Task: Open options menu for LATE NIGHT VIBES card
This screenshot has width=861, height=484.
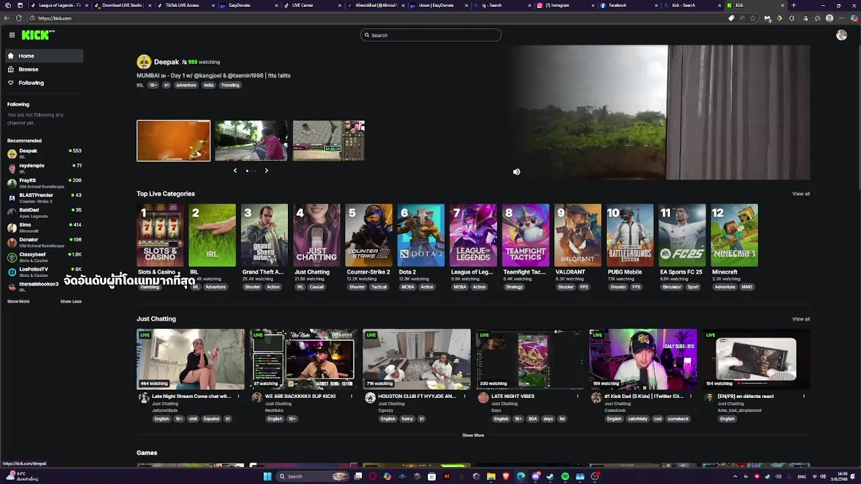Action: 577,397
